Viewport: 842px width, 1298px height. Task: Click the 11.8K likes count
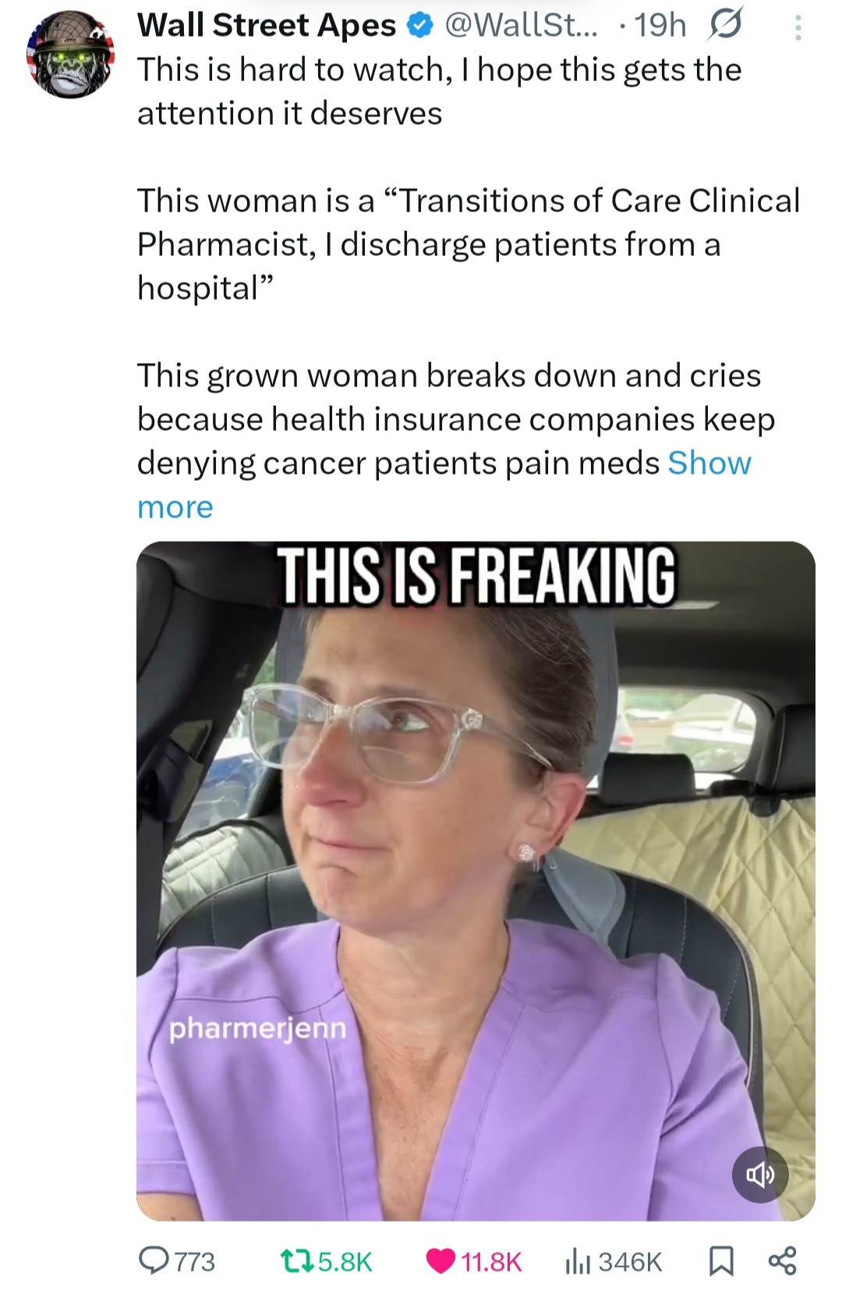(491, 1261)
